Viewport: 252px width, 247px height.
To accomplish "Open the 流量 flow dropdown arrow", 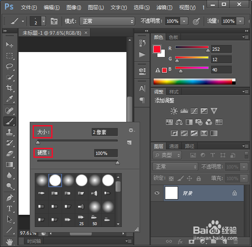I will click(240, 21).
